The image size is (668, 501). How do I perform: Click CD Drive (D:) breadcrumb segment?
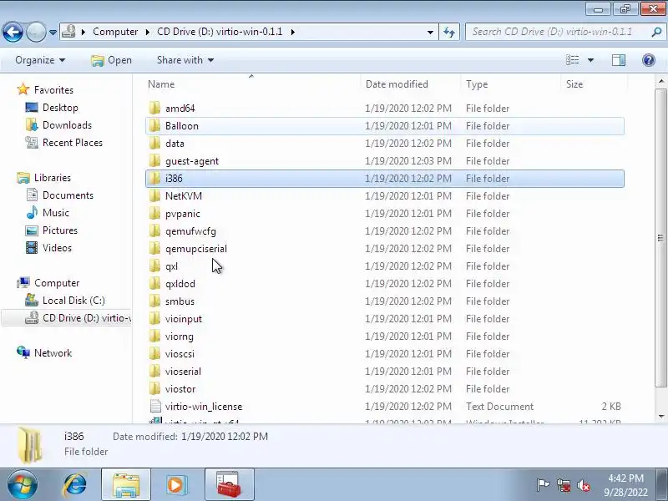pyautogui.click(x=220, y=32)
